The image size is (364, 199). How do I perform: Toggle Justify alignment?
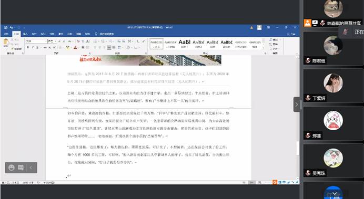[x=109, y=47]
